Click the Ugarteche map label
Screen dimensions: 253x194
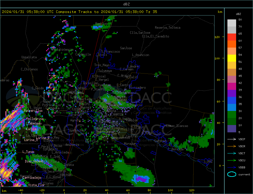click(76, 130)
